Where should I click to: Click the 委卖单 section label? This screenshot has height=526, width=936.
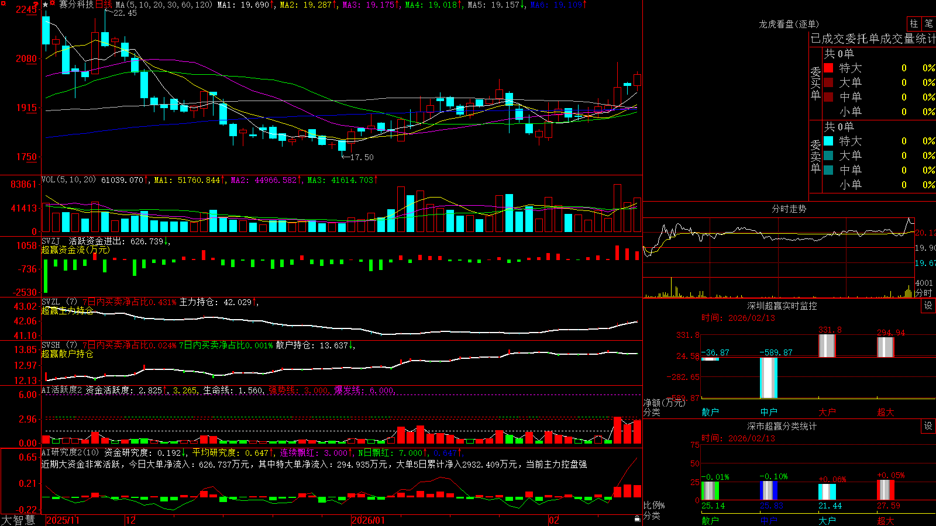(x=815, y=157)
